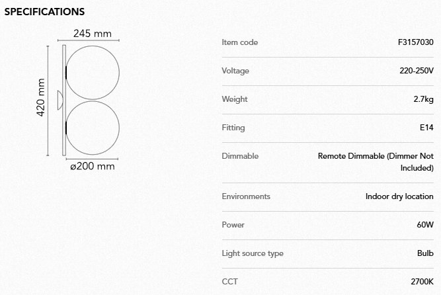
Task: Click the lower globe in the lamp diagram
Action: tap(92, 126)
